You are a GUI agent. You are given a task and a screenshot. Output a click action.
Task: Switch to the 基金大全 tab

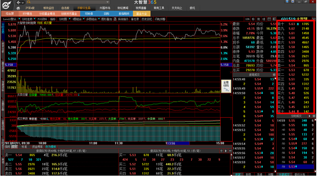(141, 13)
